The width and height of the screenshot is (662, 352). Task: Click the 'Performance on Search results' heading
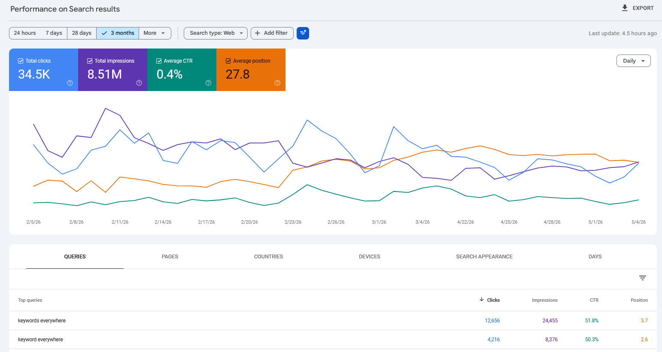click(x=65, y=9)
